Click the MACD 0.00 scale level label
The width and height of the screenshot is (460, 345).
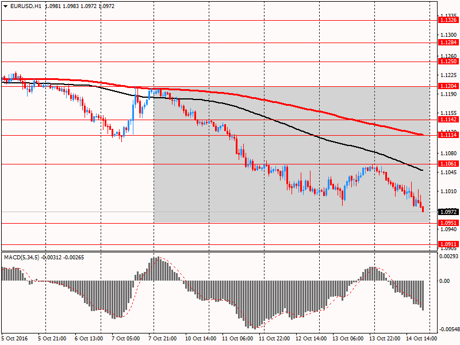pos(445,281)
